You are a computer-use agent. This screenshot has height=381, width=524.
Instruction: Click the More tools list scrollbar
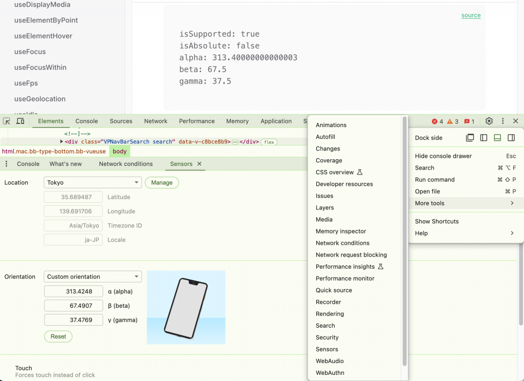(404, 241)
